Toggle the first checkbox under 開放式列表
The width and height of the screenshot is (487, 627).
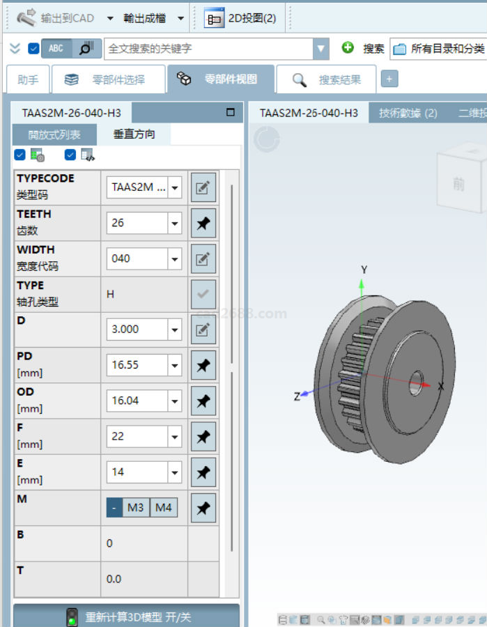(20, 155)
